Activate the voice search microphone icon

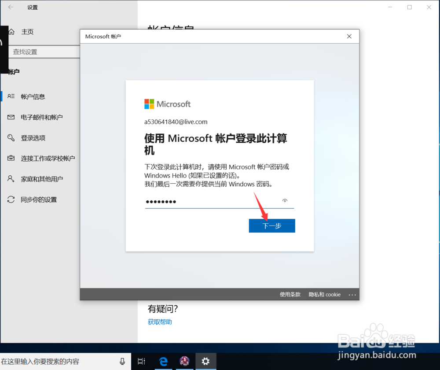pos(122,361)
